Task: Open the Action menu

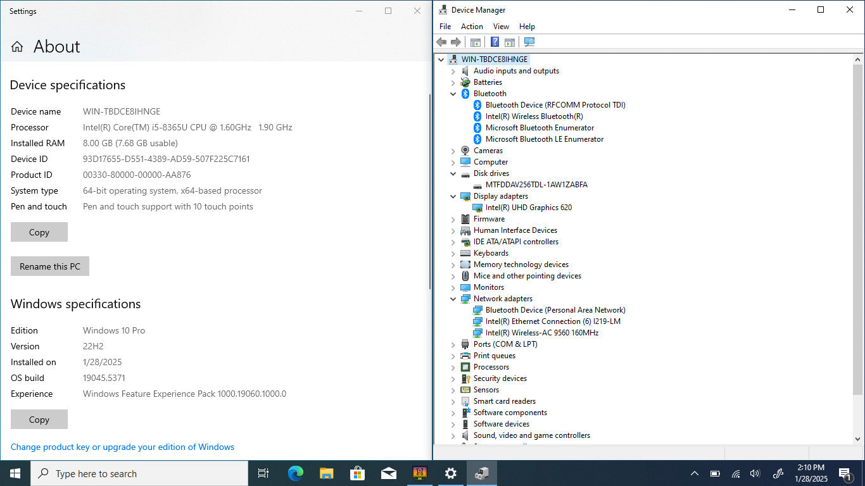Action: tap(472, 27)
